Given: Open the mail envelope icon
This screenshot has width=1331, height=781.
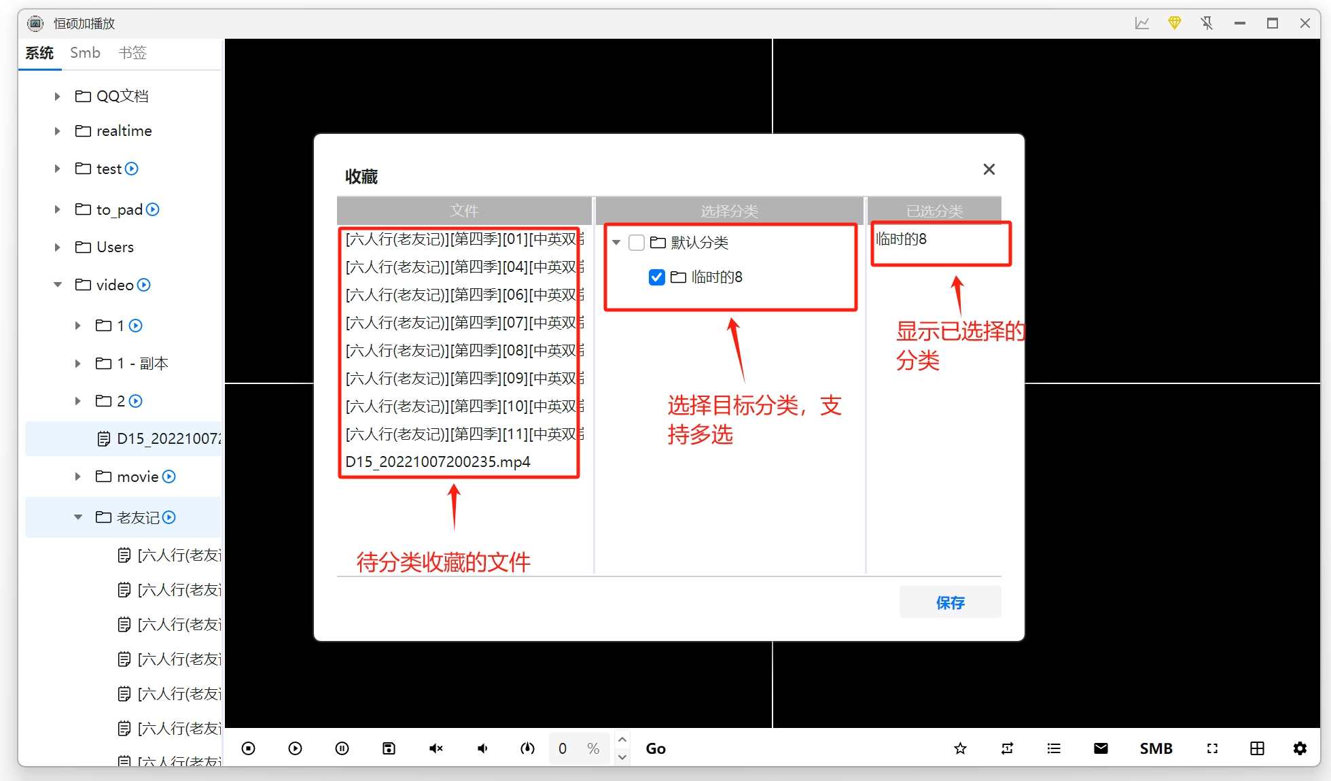Looking at the screenshot, I should click(x=1101, y=748).
